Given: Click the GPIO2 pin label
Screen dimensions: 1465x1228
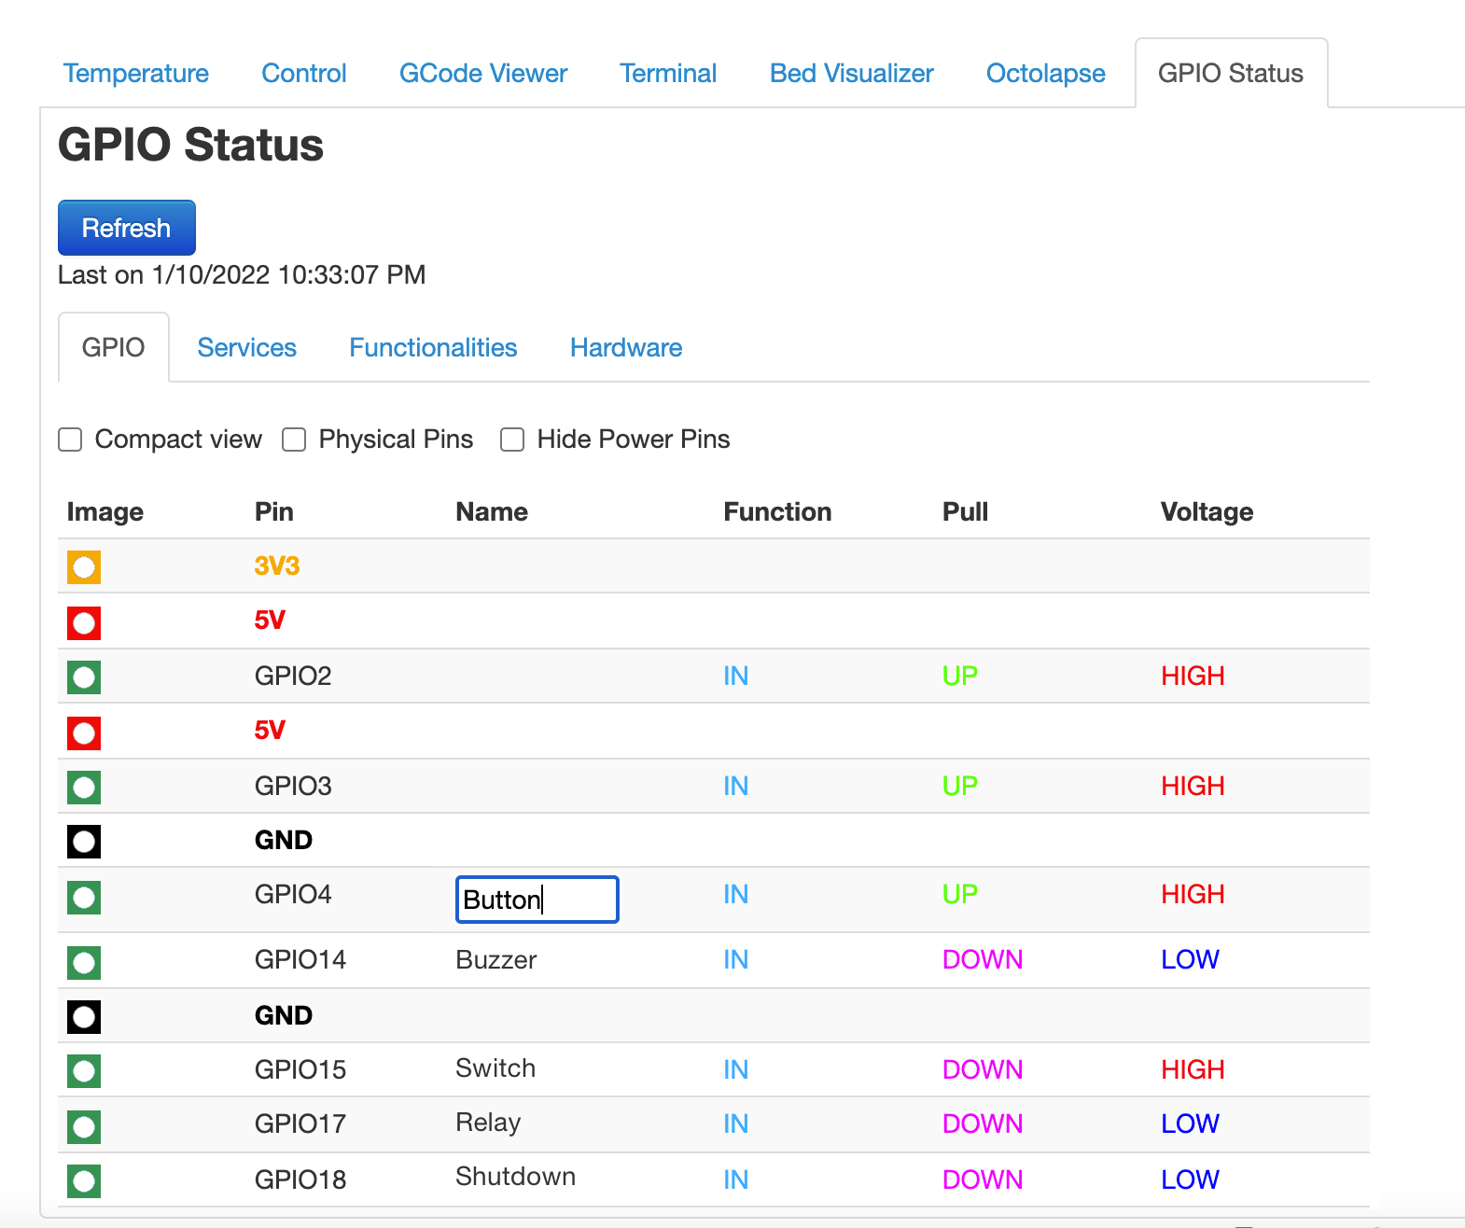Looking at the screenshot, I should coord(293,676).
